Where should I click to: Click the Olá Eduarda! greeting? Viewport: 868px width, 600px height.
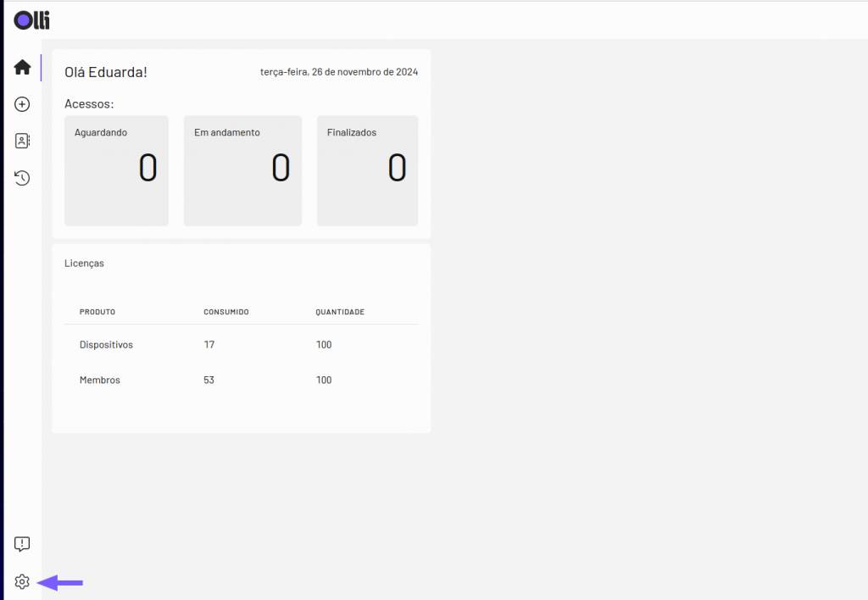pyautogui.click(x=106, y=73)
